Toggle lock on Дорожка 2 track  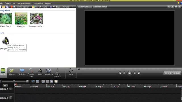(x=11, y=89)
